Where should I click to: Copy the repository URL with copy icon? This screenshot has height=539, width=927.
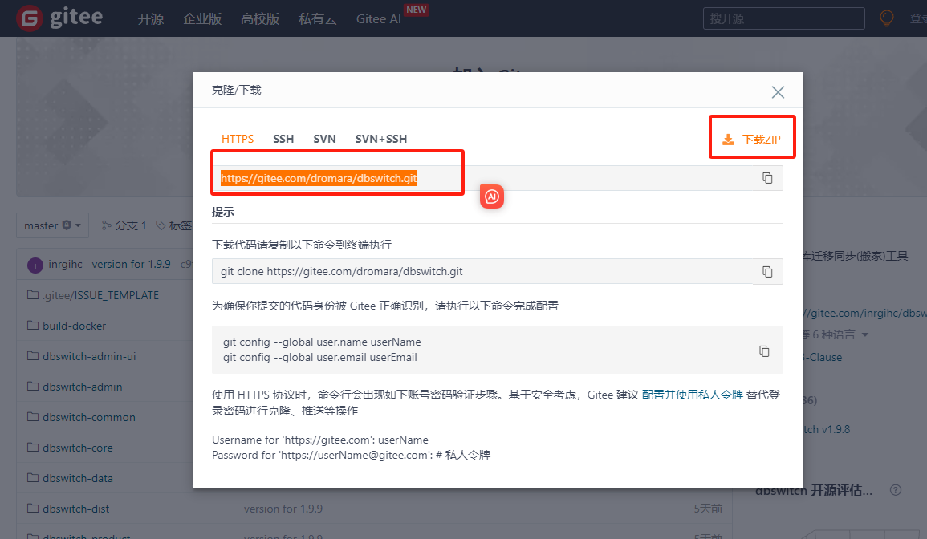coord(766,178)
